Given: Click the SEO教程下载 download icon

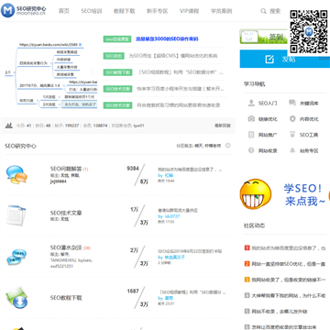Looking at the screenshot, I should coord(16,298).
